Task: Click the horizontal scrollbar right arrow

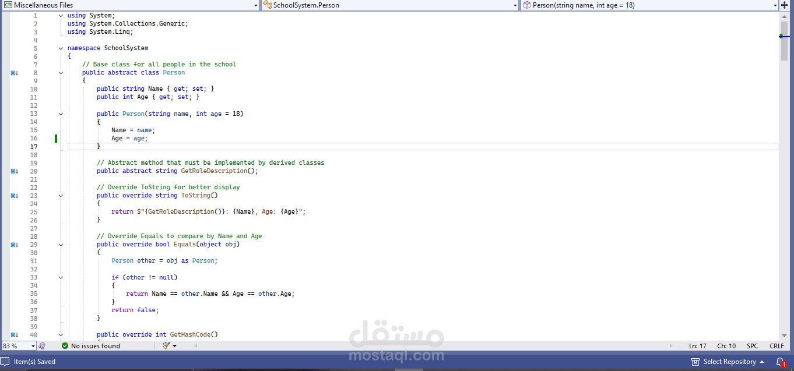Action: pyautogui.click(x=672, y=346)
